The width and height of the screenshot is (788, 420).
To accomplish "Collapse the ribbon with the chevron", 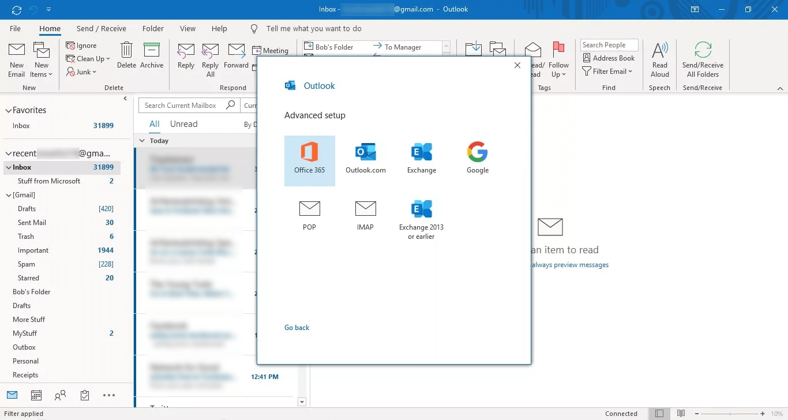I will [780, 88].
